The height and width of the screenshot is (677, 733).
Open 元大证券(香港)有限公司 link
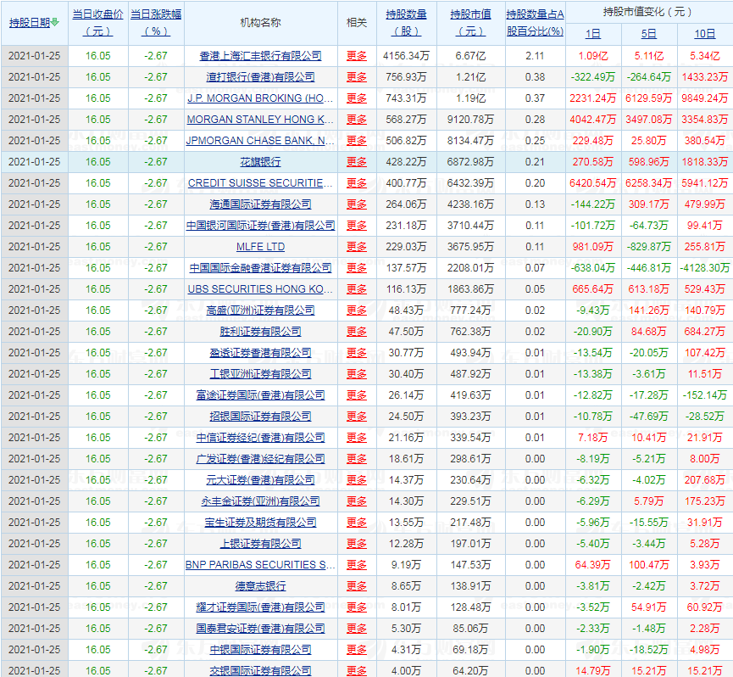tap(260, 480)
